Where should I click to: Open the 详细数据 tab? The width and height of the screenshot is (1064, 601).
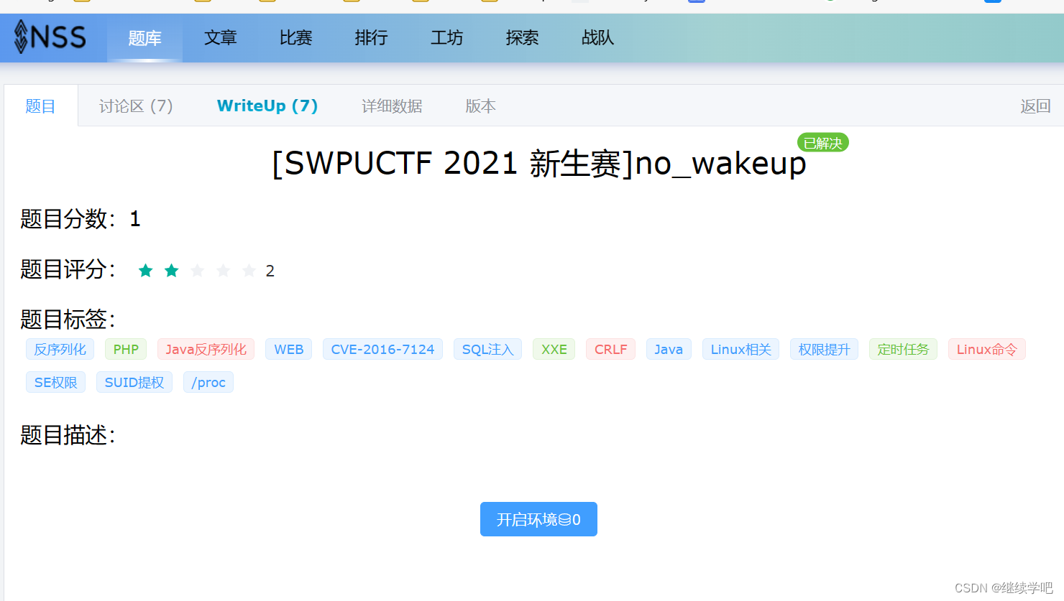[392, 106]
